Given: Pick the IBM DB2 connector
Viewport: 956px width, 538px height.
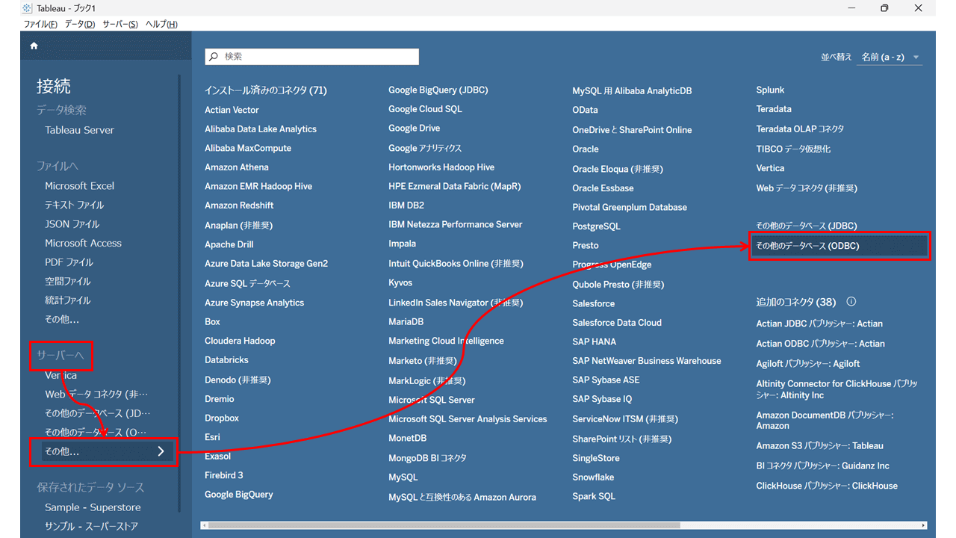Looking at the screenshot, I should [406, 205].
